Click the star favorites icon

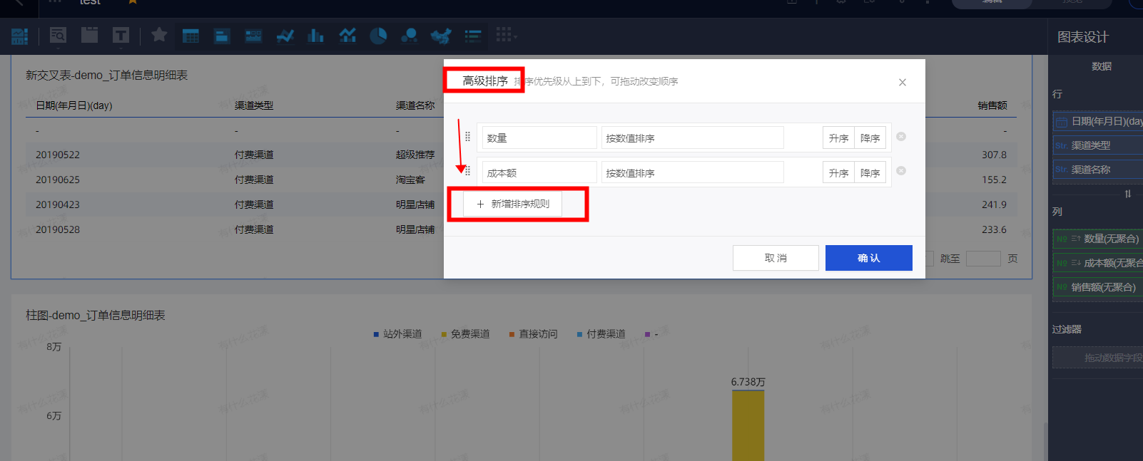[x=159, y=34]
